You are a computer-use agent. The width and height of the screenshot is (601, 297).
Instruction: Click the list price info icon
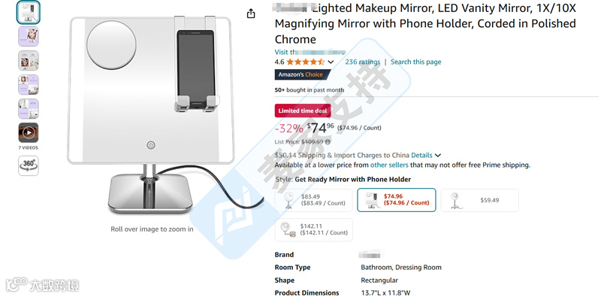point(328,142)
